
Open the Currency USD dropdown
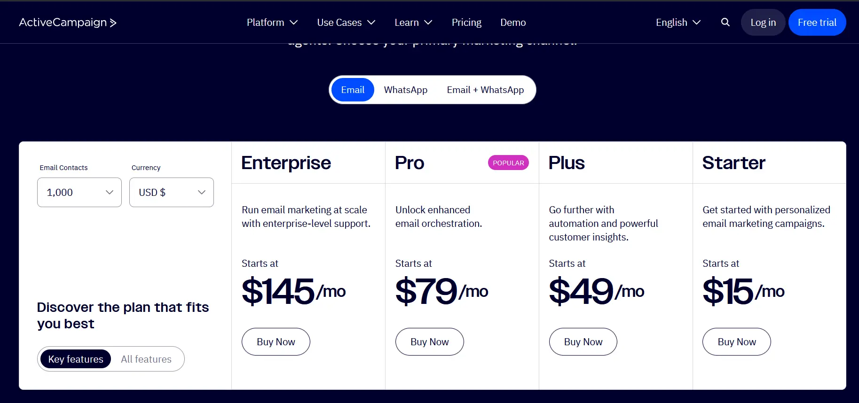172,192
